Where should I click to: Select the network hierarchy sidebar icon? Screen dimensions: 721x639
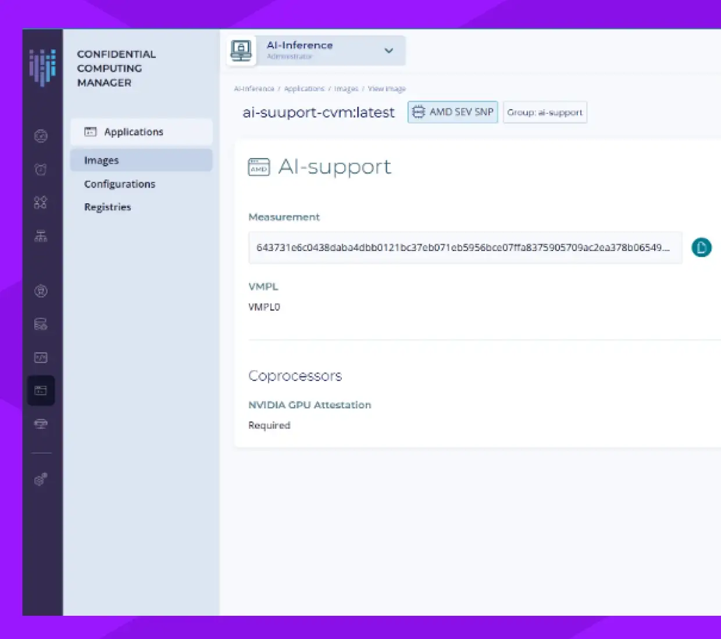(41, 236)
